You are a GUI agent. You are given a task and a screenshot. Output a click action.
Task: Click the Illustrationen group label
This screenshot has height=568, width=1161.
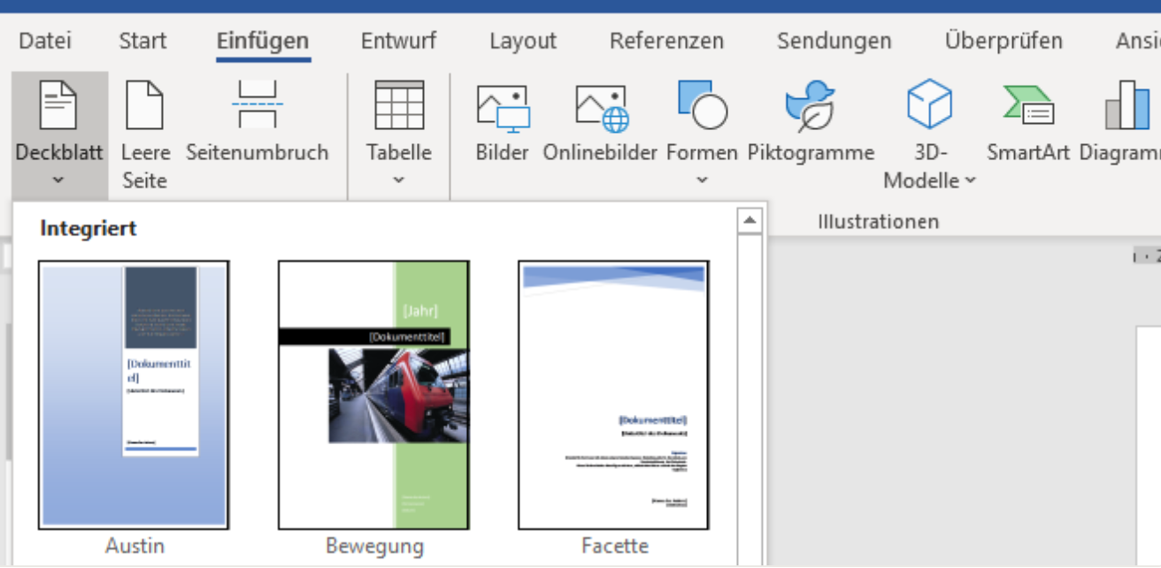(878, 221)
